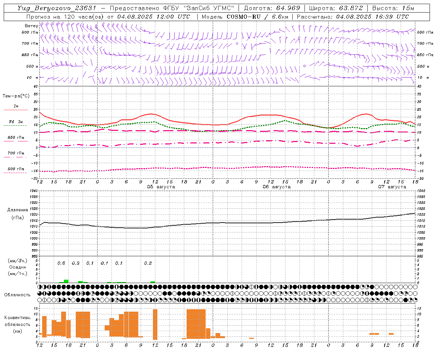Click the Рассчитано: 04.08.2025 16:39 UTC text
Image resolution: width=435 pixels, height=348 pixels.
point(353,17)
